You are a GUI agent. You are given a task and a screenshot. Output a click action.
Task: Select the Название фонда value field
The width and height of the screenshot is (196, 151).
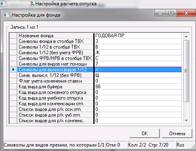point(138,36)
